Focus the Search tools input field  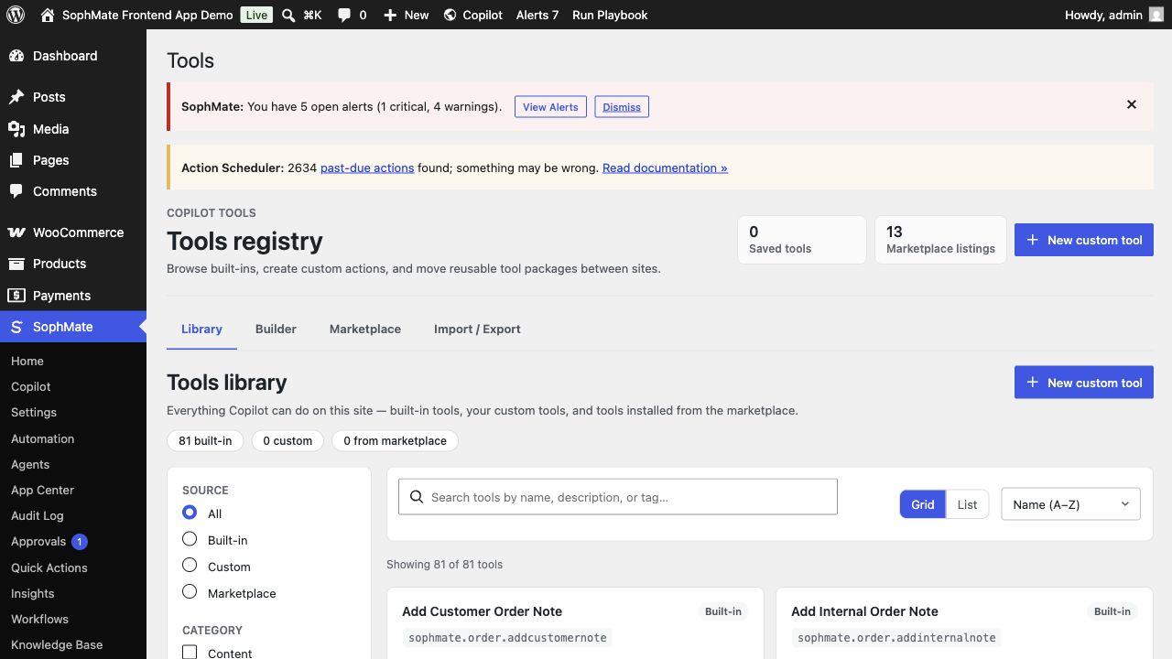618,497
